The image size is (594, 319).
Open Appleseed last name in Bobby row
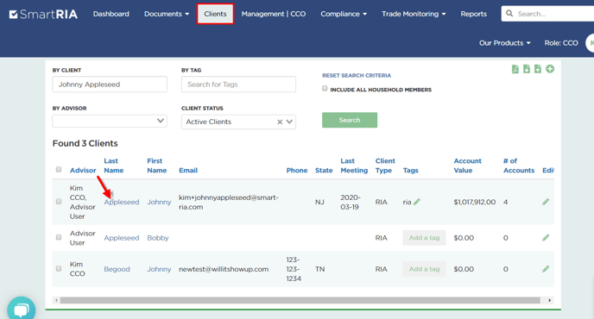tap(122, 238)
